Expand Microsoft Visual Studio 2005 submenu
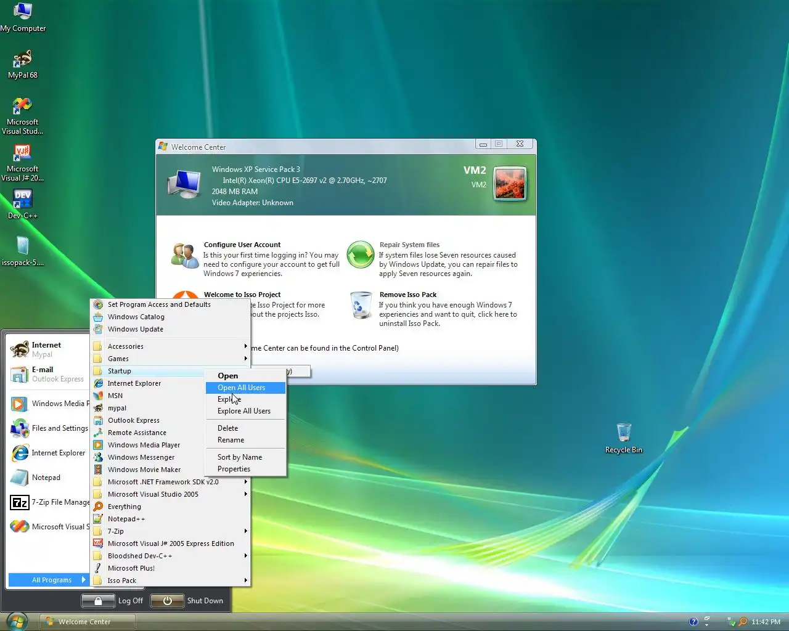The height and width of the screenshot is (631, 789). coord(171,494)
